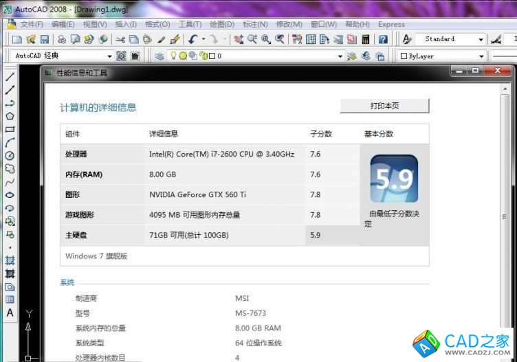Select the Table tool in draw toolbar
The width and height of the screenshot is (517, 362).
coord(10,299)
